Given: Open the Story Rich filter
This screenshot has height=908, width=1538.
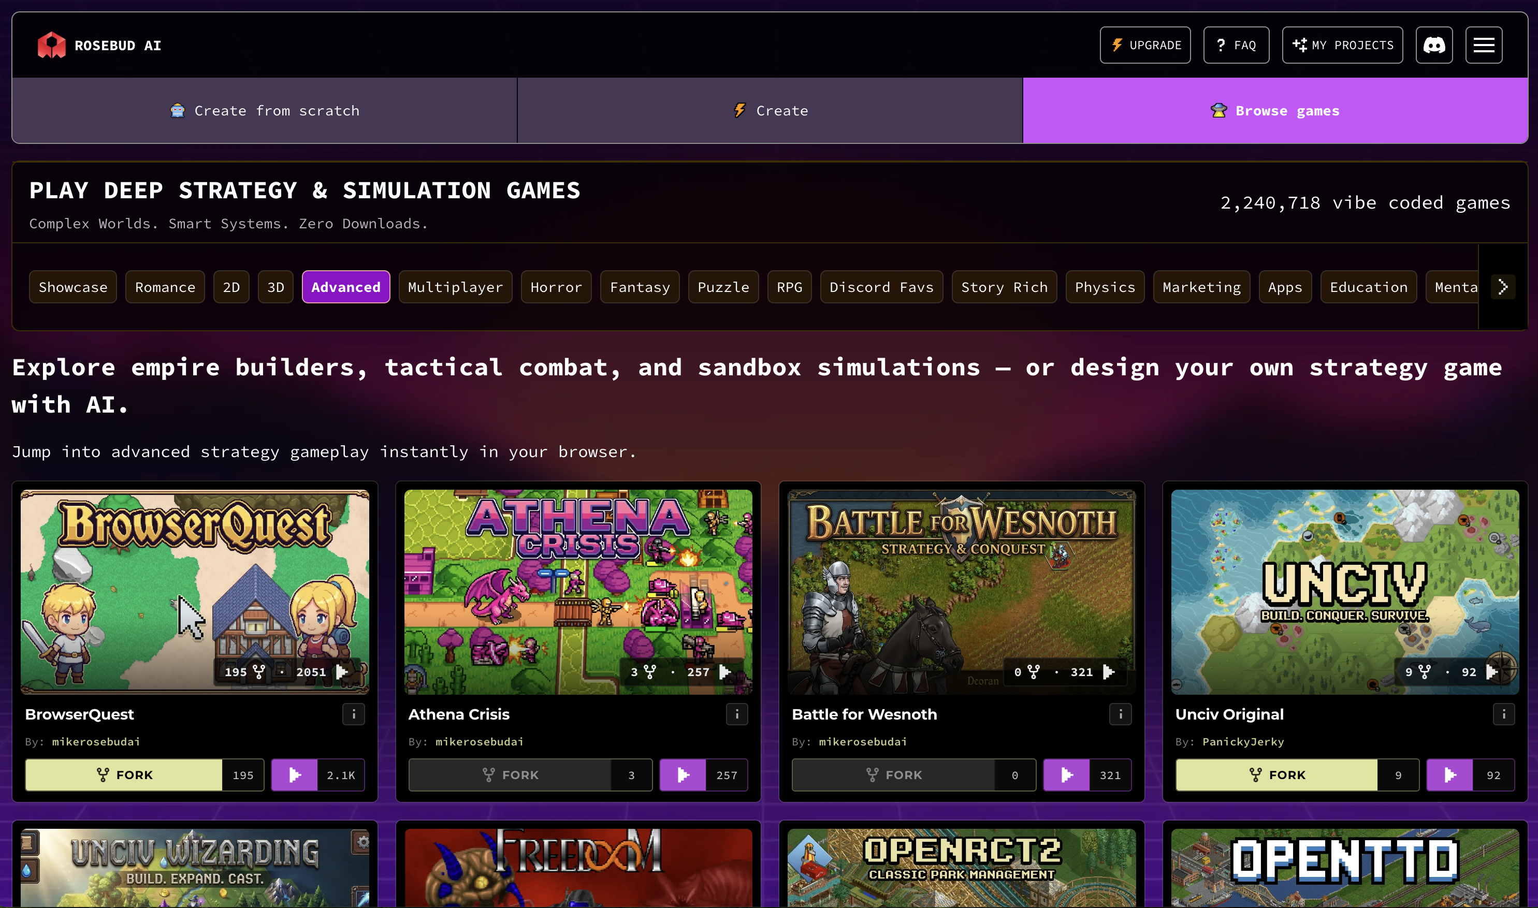Looking at the screenshot, I should 1004,286.
